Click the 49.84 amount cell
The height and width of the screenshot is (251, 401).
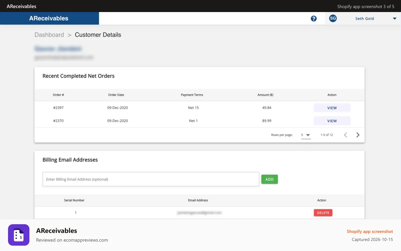[267, 108]
